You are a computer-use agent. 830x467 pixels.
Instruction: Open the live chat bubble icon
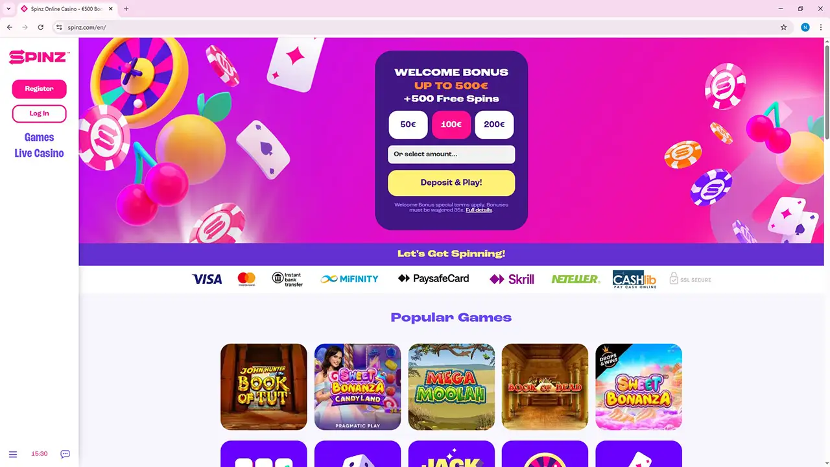65,454
